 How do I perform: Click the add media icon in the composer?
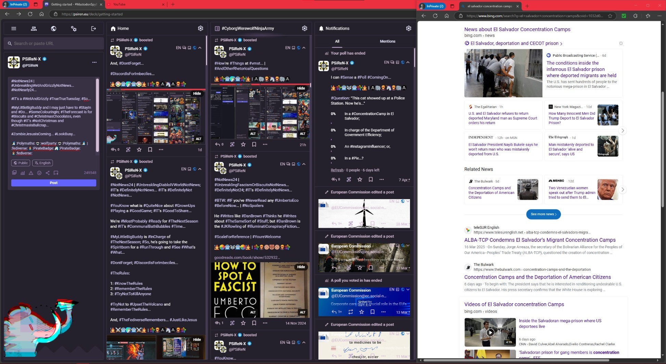pyautogui.click(x=14, y=173)
